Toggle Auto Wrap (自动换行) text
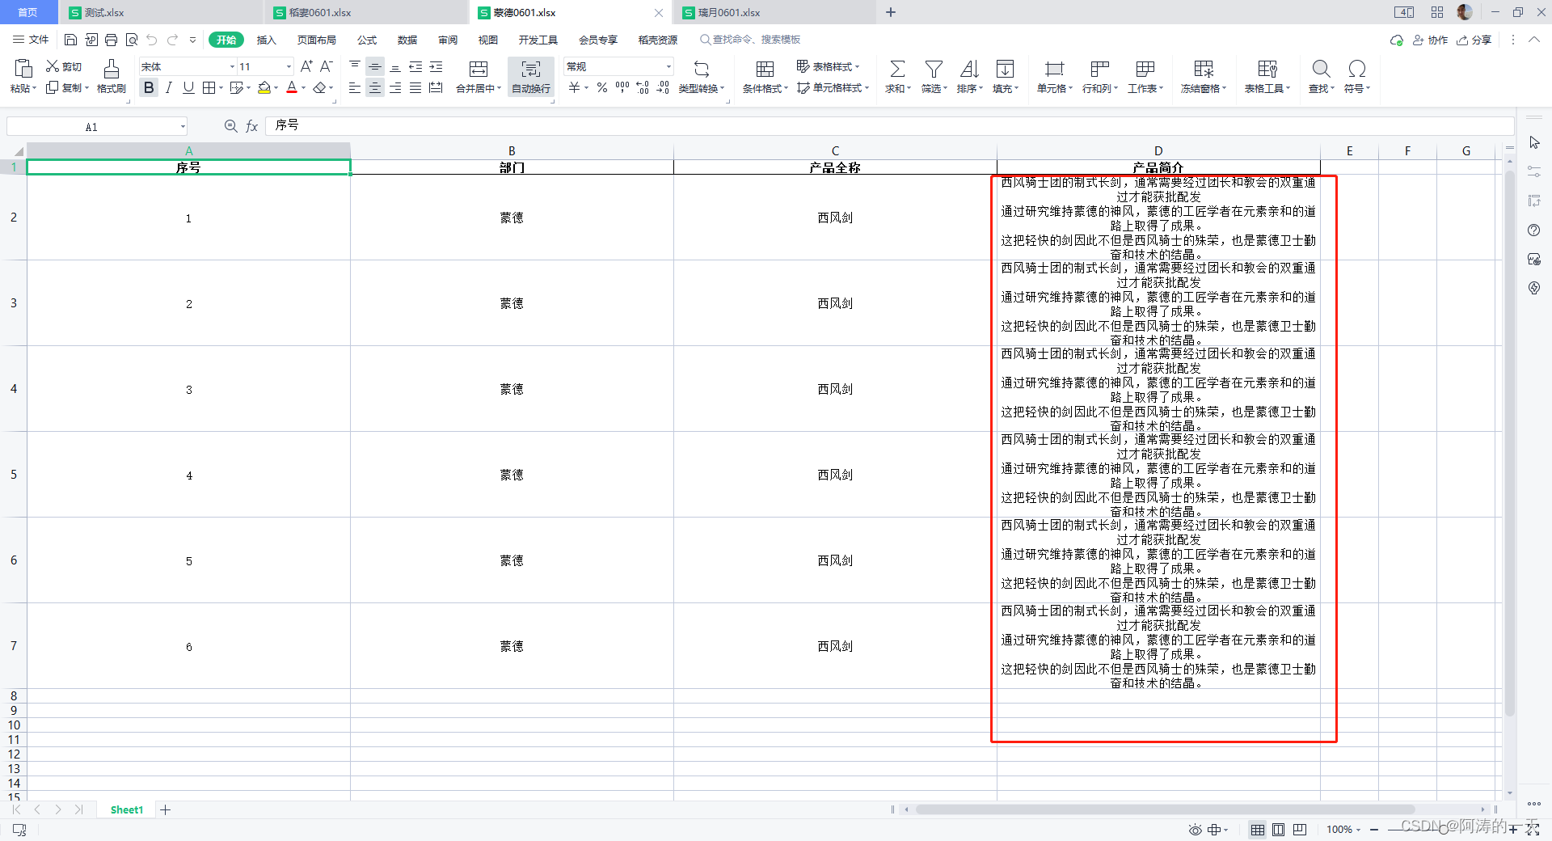The height and width of the screenshot is (841, 1552). click(x=530, y=76)
